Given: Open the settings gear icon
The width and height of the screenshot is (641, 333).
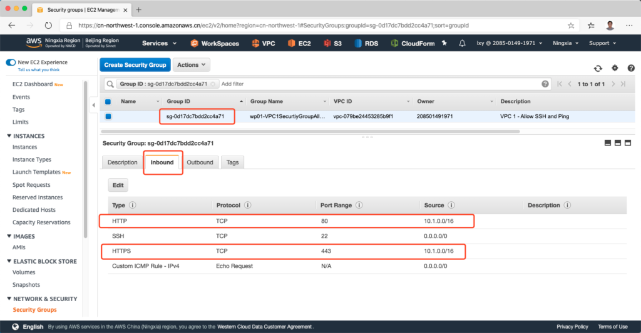Looking at the screenshot, I should (615, 68).
